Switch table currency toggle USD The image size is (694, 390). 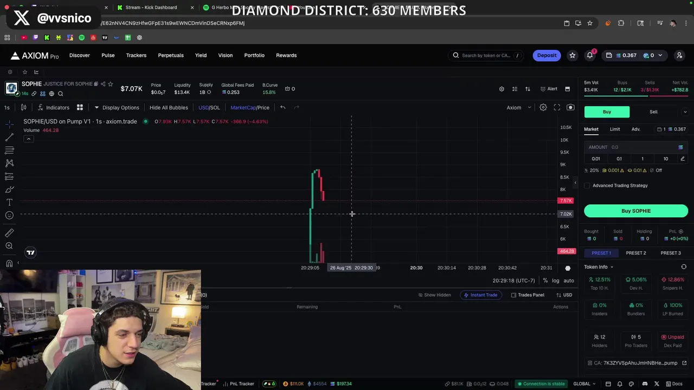coord(564,295)
